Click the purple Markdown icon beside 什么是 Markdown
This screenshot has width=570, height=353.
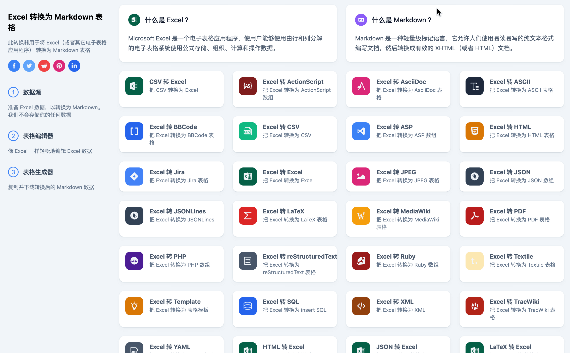point(361,20)
